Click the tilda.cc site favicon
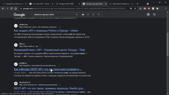This screenshot has width=169, height=95. click(x=16, y=45)
